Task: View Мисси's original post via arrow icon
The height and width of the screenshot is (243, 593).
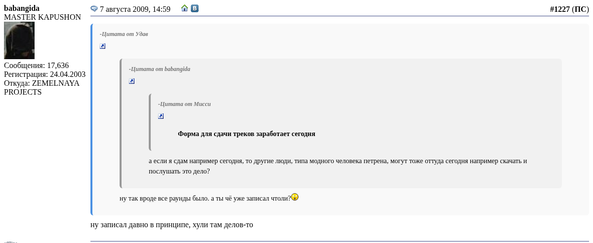Action: (x=161, y=116)
